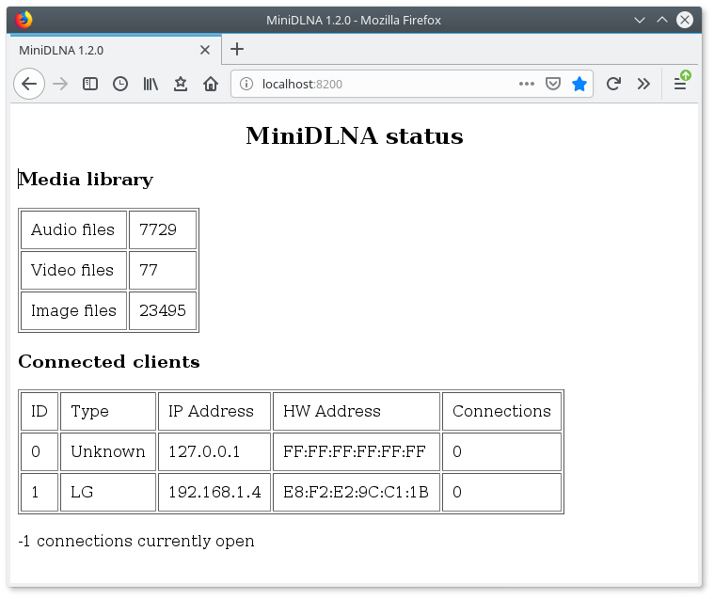Expand more tools double-chevron overflow
Screen dimensions: 714x599
click(x=643, y=84)
